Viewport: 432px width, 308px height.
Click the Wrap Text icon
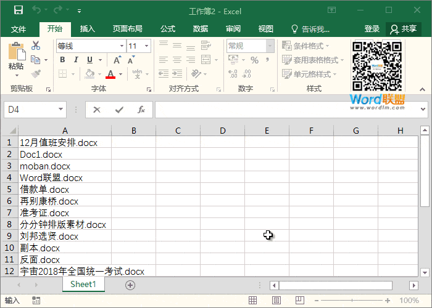coord(206,45)
